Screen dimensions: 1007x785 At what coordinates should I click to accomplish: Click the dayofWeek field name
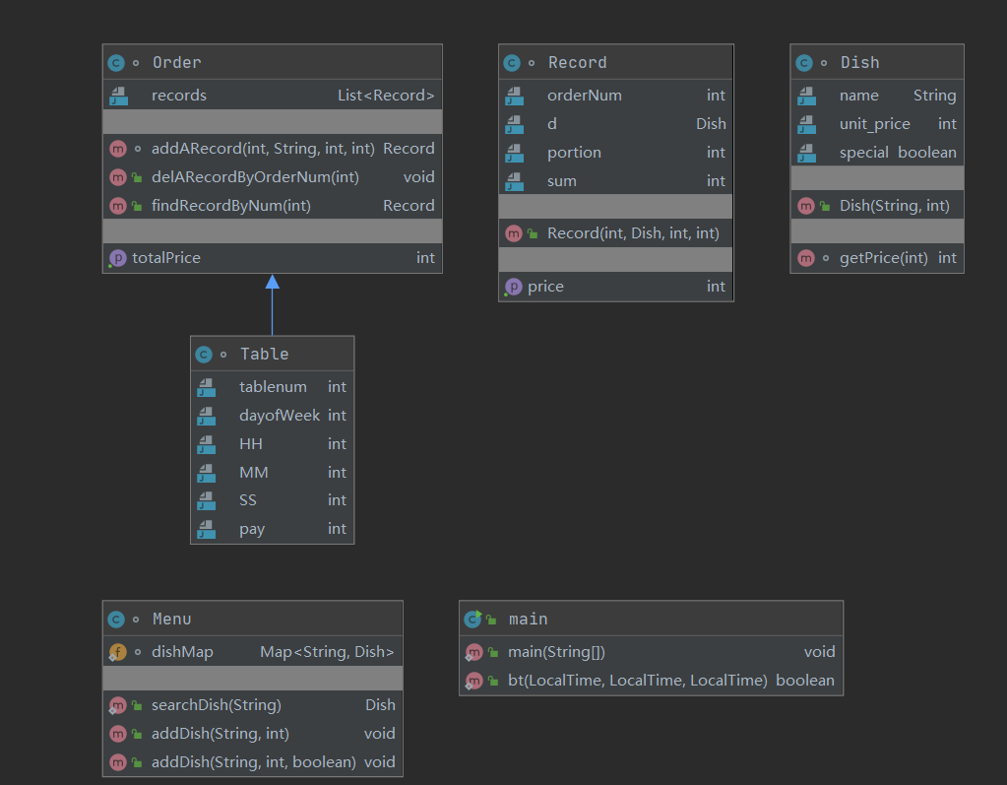(x=280, y=417)
